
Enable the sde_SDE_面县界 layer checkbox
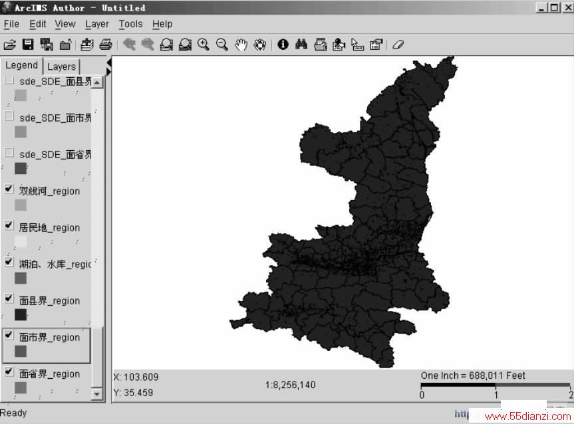click(x=9, y=80)
